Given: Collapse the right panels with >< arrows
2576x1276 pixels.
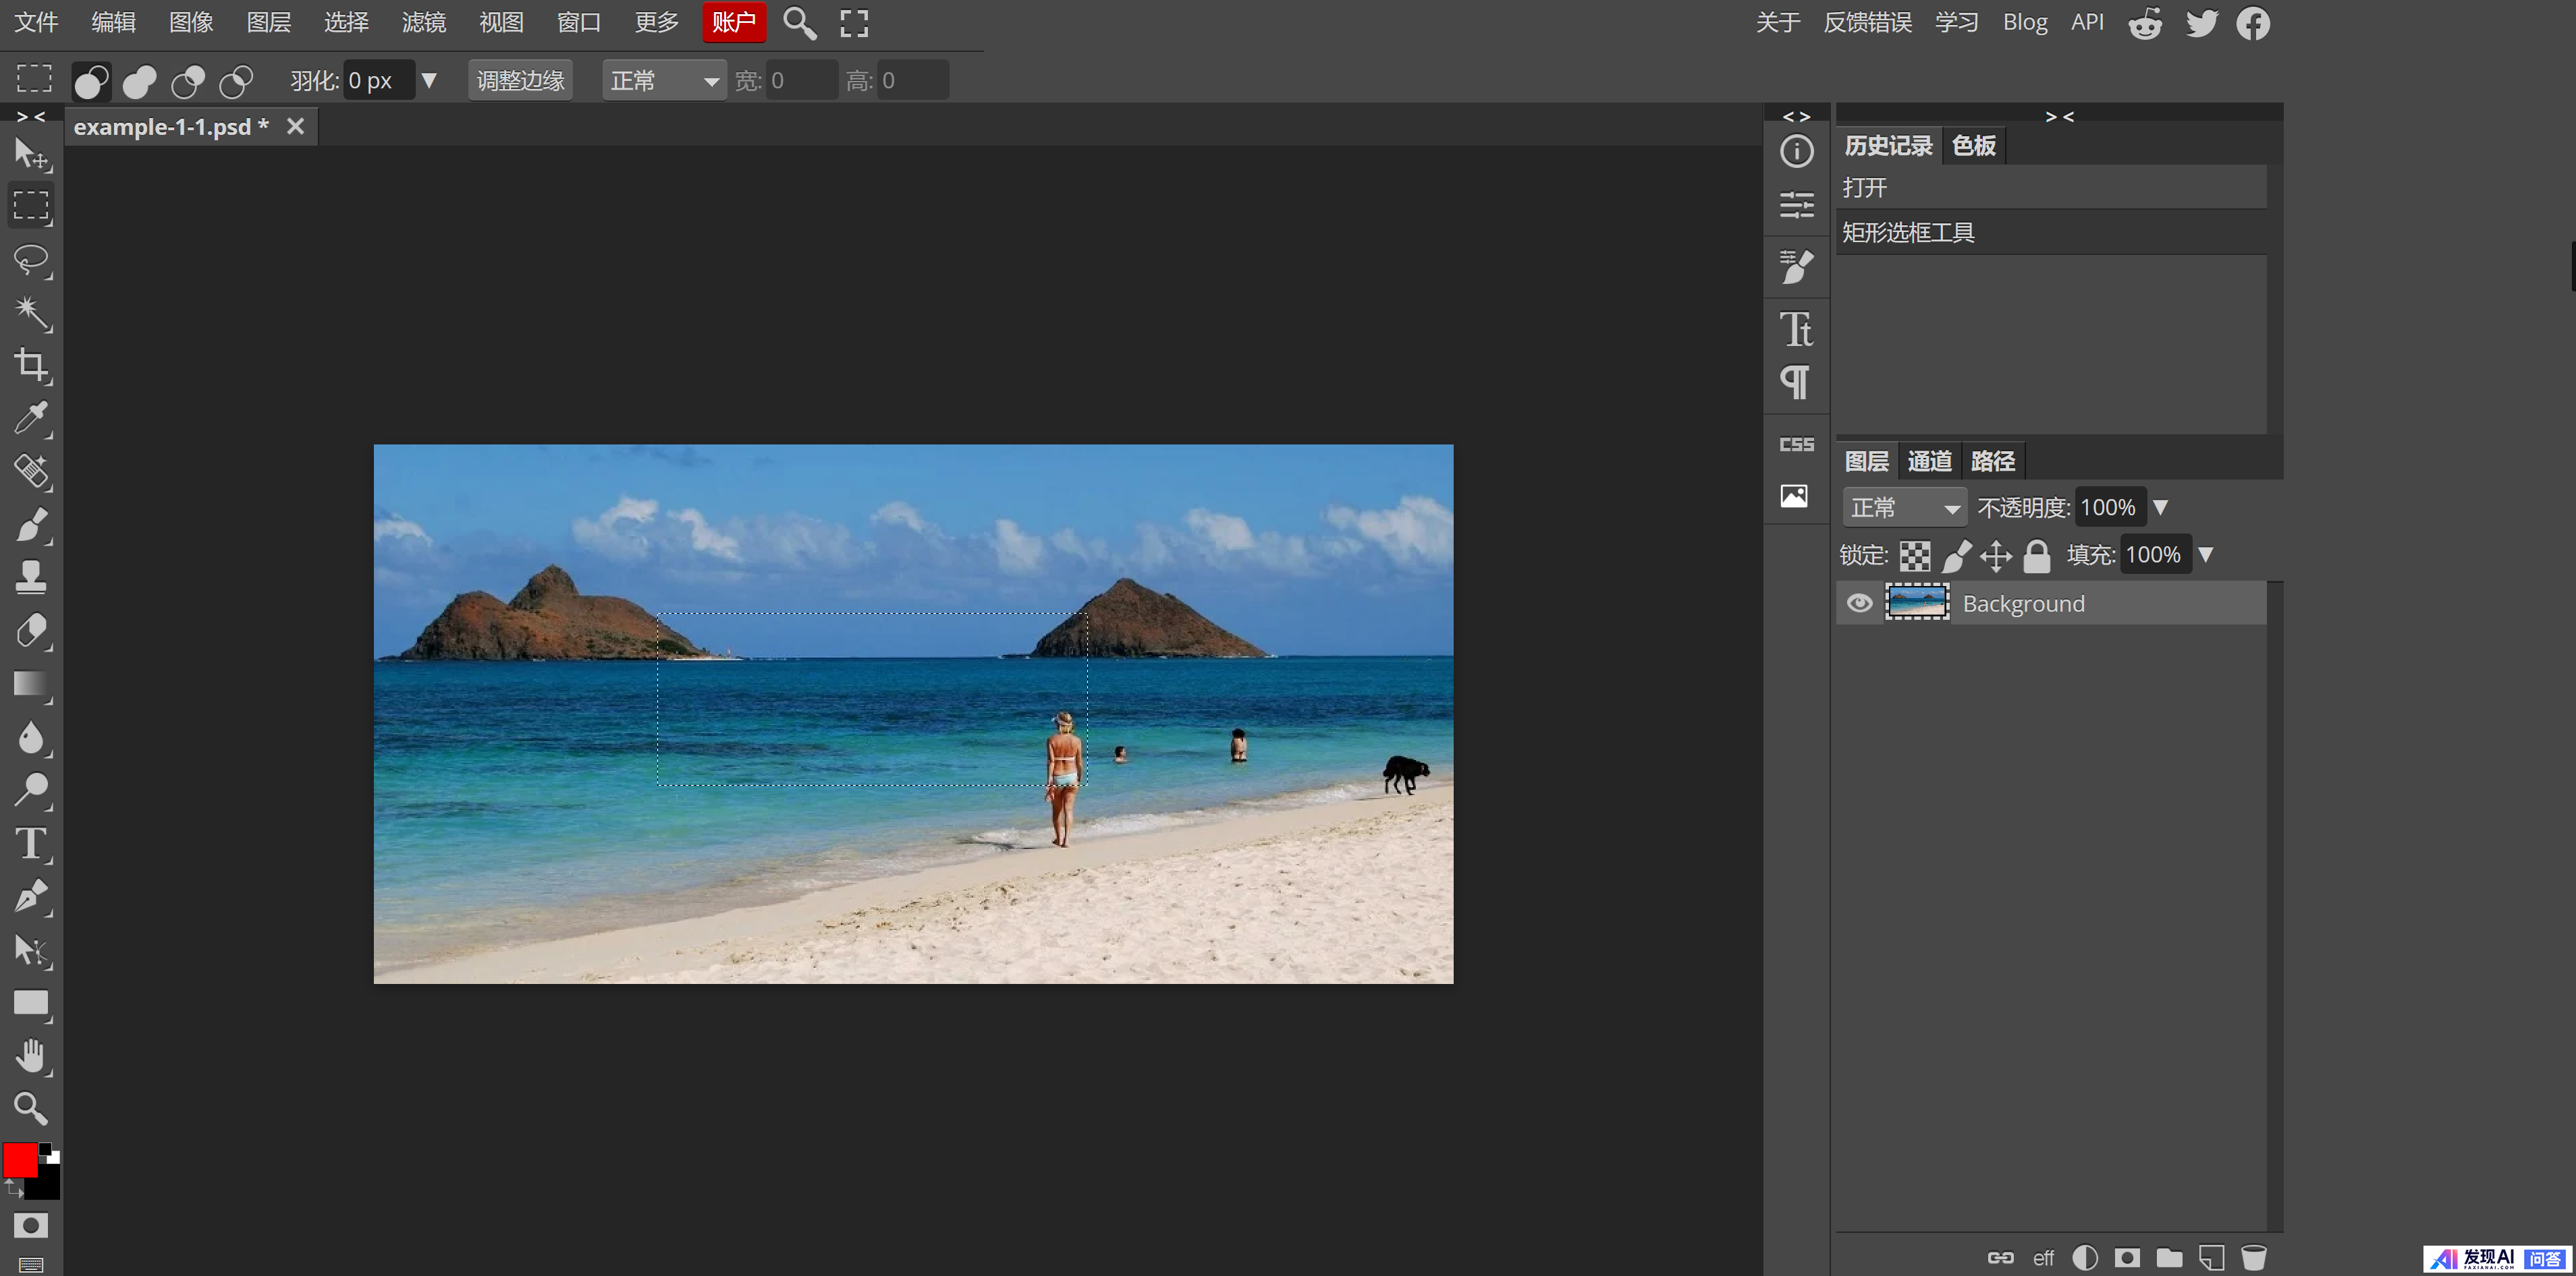Looking at the screenshot, I should pyautogui.click(x=2059, y=117).
